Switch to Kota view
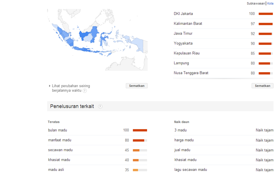The height and width of the screenshot is (174, 274). 270,3
